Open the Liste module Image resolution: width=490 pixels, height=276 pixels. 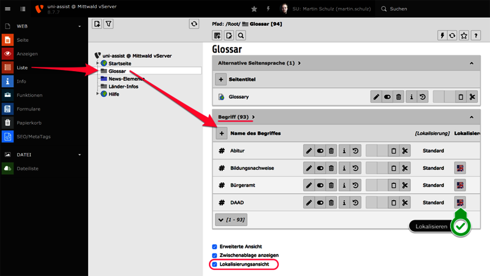pyautogui.click(x=22, y=67)
